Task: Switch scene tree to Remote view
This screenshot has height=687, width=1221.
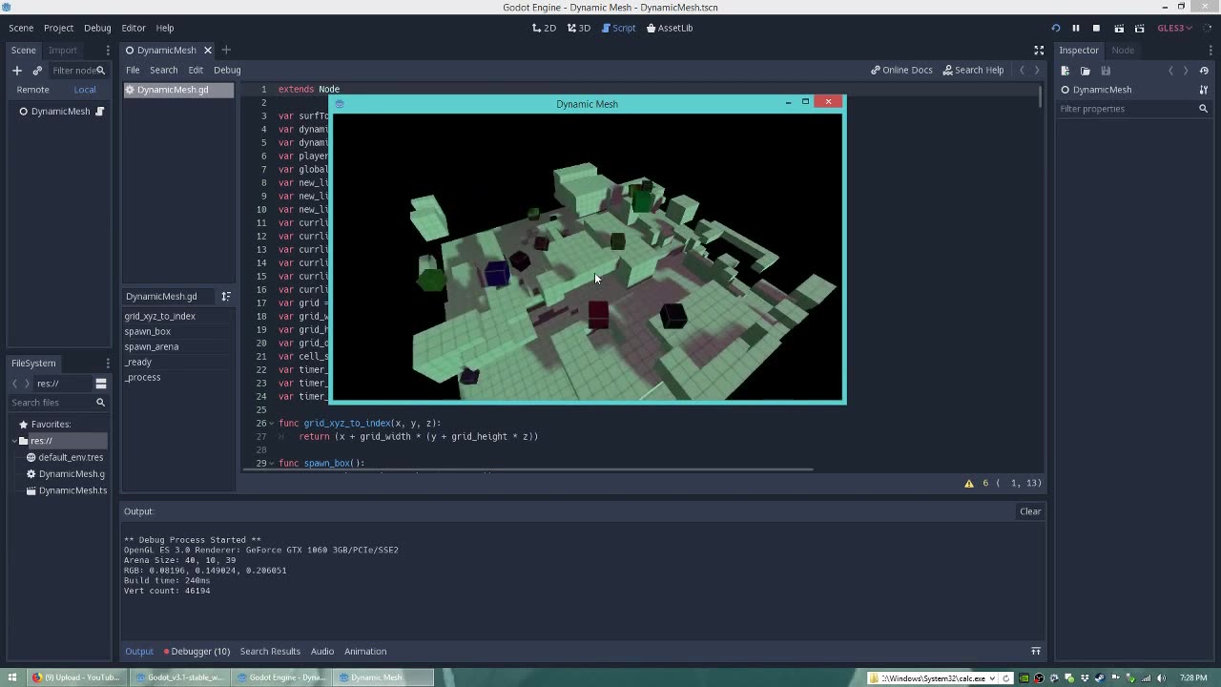Action: click(x=32, y=90)
